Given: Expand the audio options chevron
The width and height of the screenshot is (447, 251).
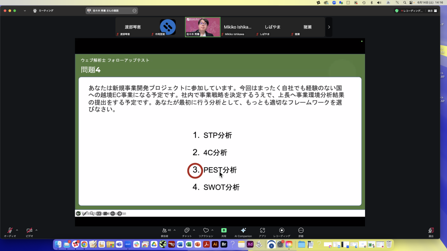Looking at the screenshot, I should coord(17,230).
